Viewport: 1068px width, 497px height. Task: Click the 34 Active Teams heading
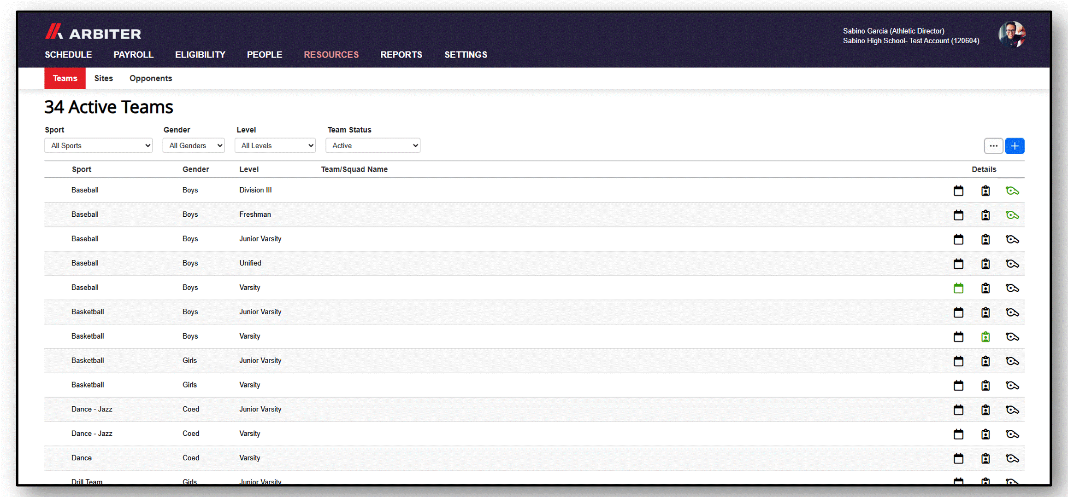(109, 107)
